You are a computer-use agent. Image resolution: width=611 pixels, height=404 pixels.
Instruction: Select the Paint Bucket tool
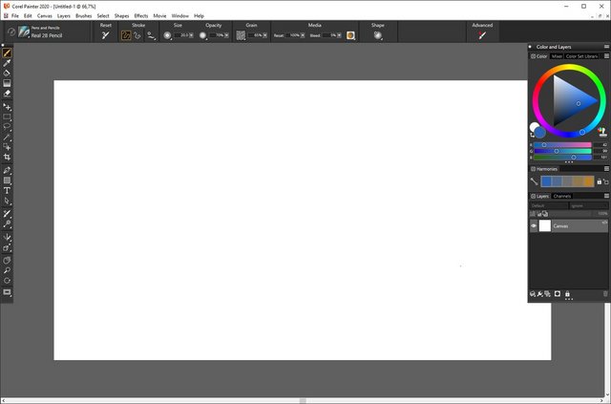click(7, 74)
